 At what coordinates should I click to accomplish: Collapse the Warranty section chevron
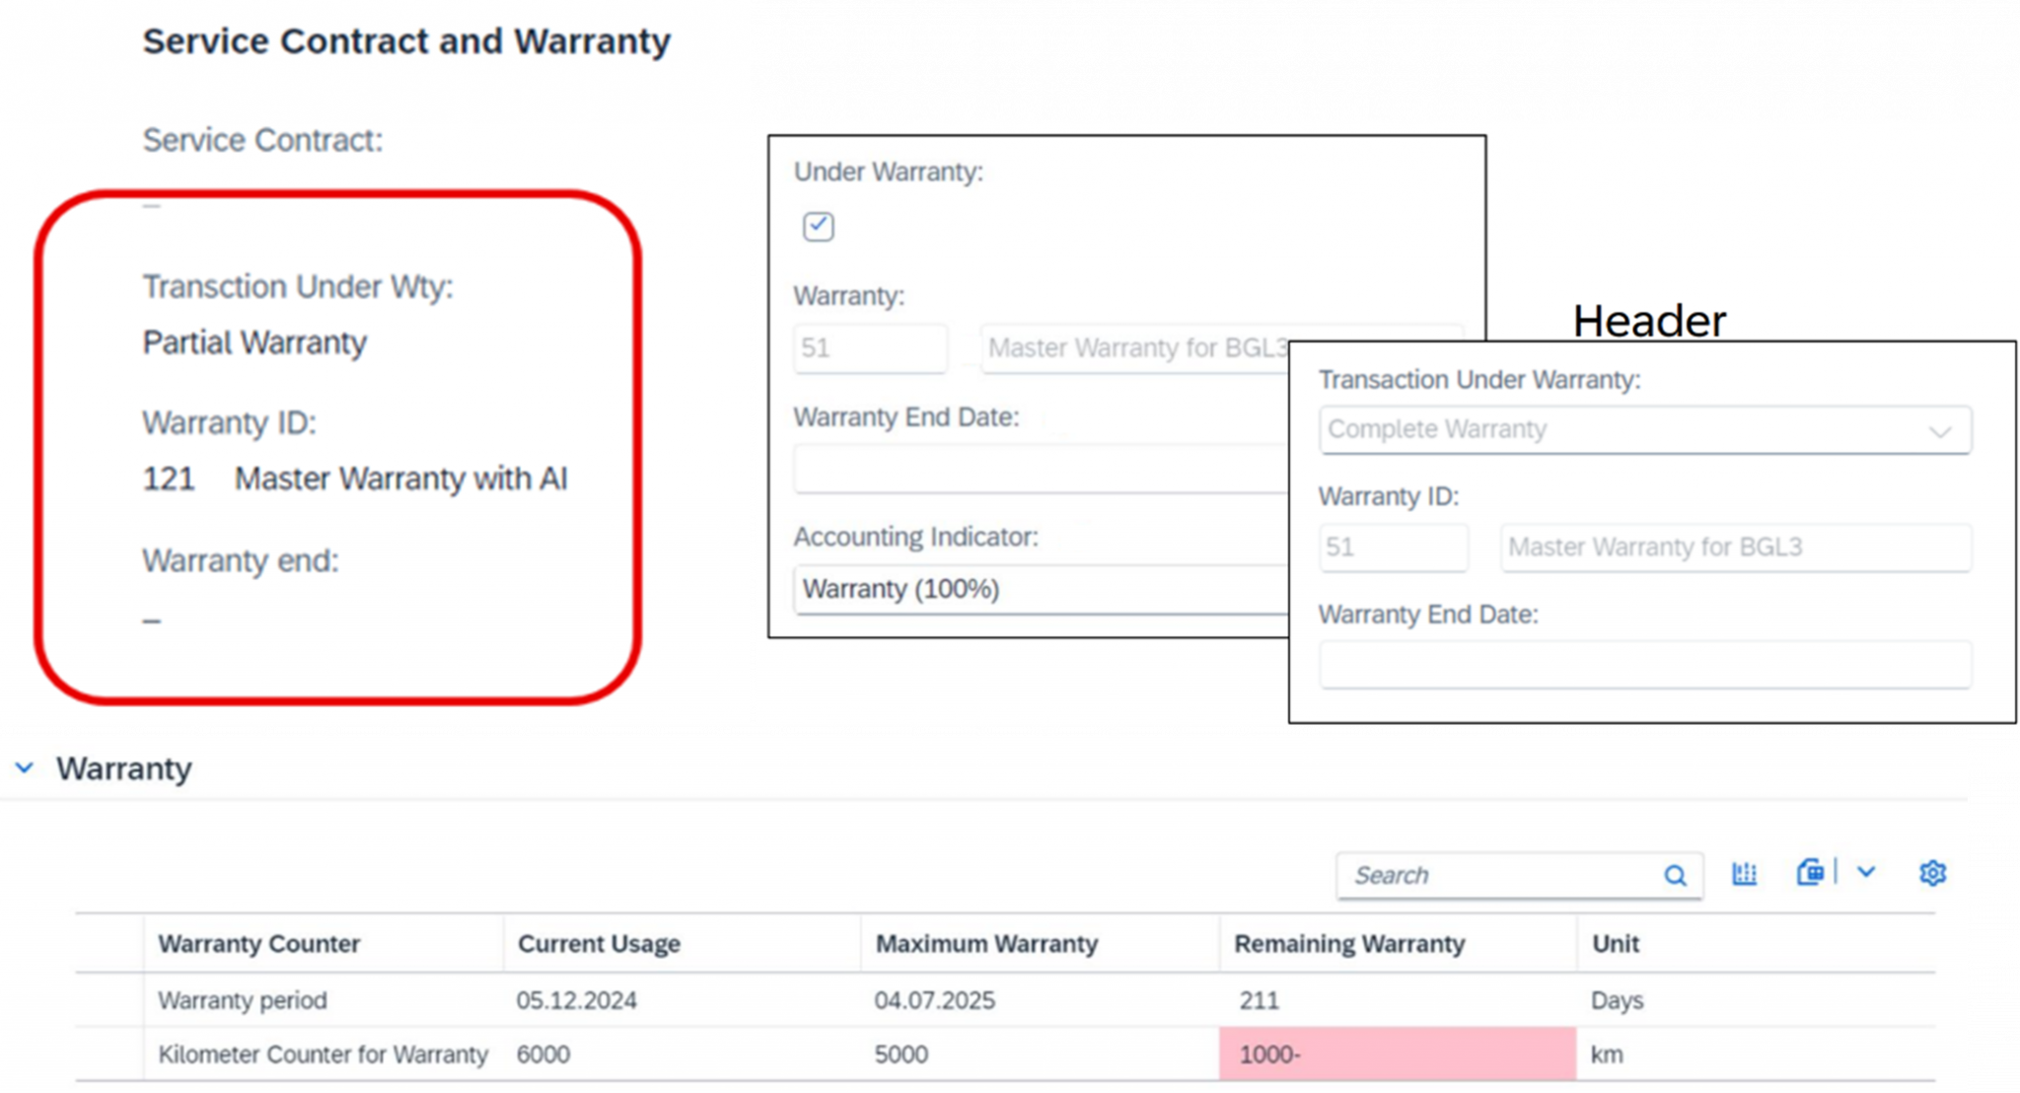tap(24, 767)
